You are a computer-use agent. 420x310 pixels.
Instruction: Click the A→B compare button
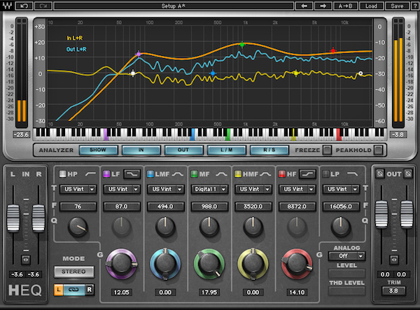[x=345, y=6]
